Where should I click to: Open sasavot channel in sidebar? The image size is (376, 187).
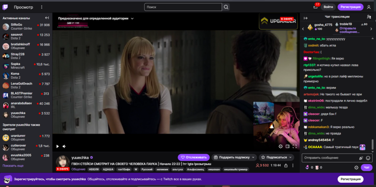coord(26,36)
